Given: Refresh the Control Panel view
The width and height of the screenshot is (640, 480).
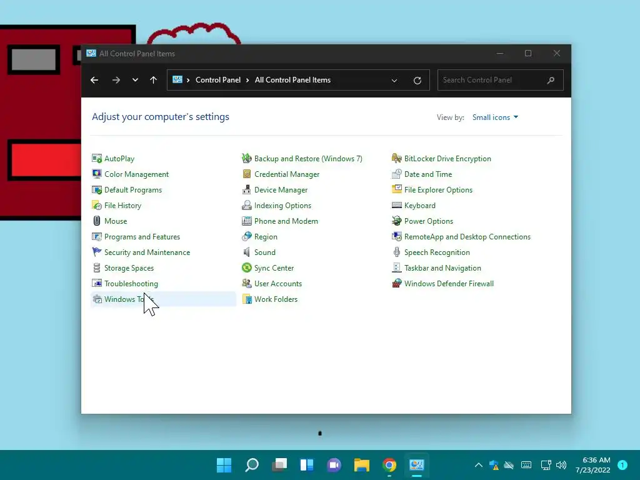Looking at the screenshot, I should [x=417, y=81].
